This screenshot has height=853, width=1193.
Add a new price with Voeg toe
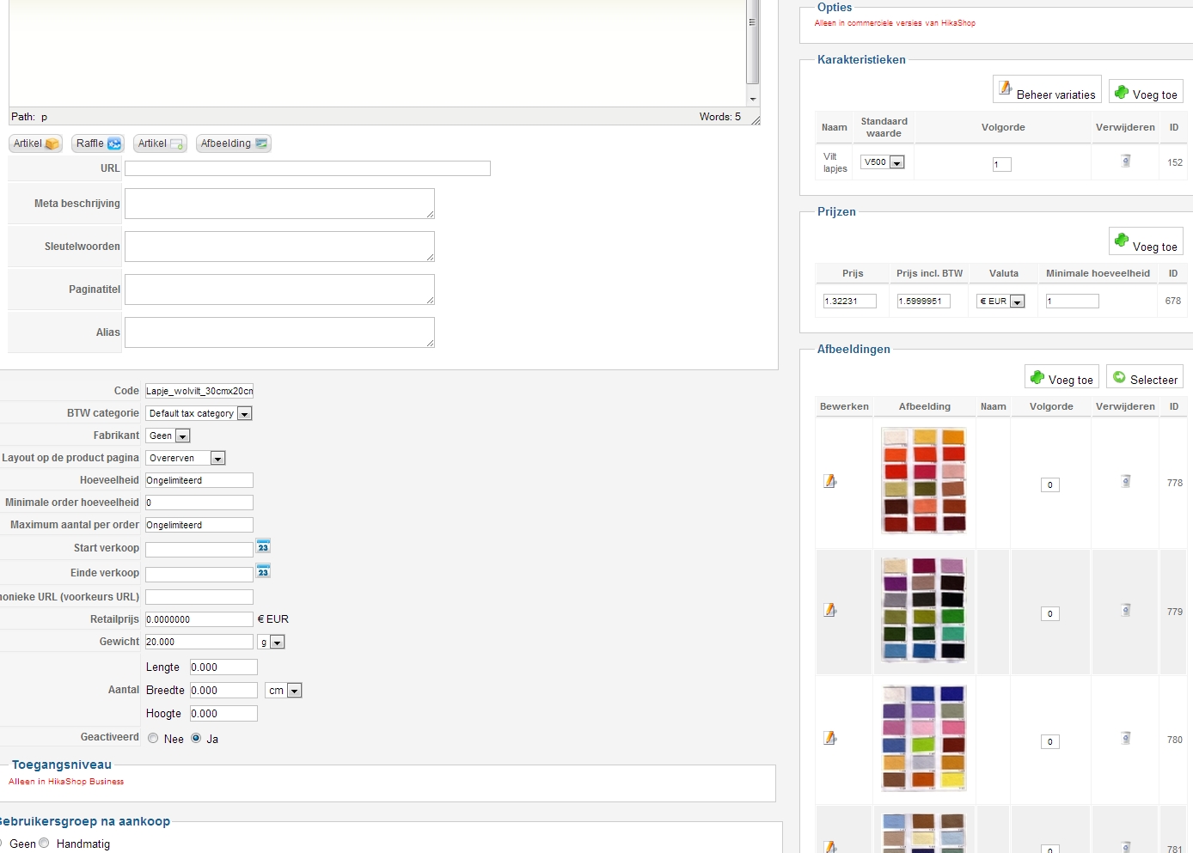pos(1146,243)
